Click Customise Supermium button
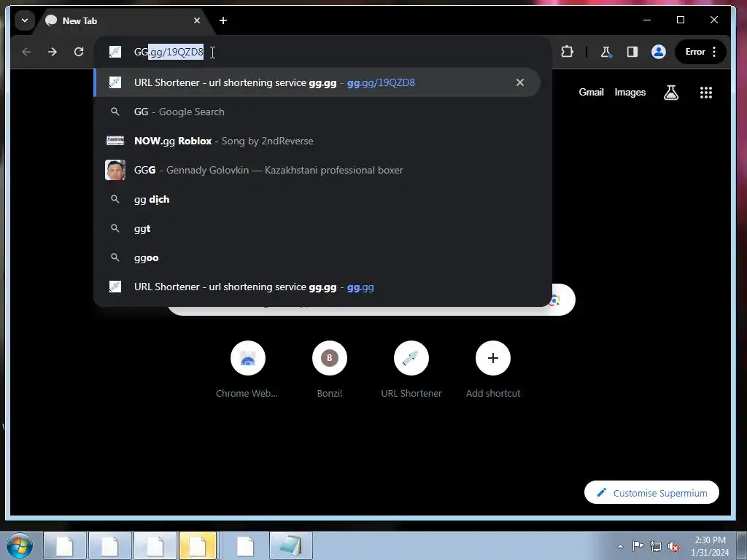 [x=651, y=493]
